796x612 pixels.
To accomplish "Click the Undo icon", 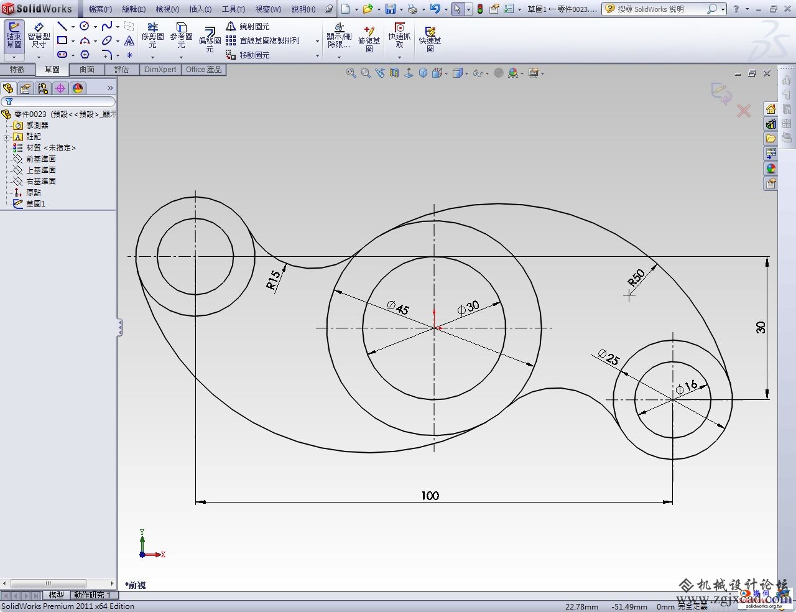I will click(435, 9).
